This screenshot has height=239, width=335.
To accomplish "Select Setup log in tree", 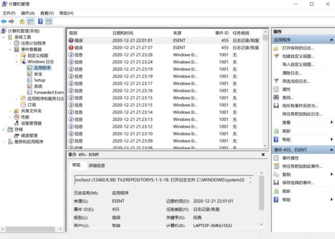I will coord(40,80).
